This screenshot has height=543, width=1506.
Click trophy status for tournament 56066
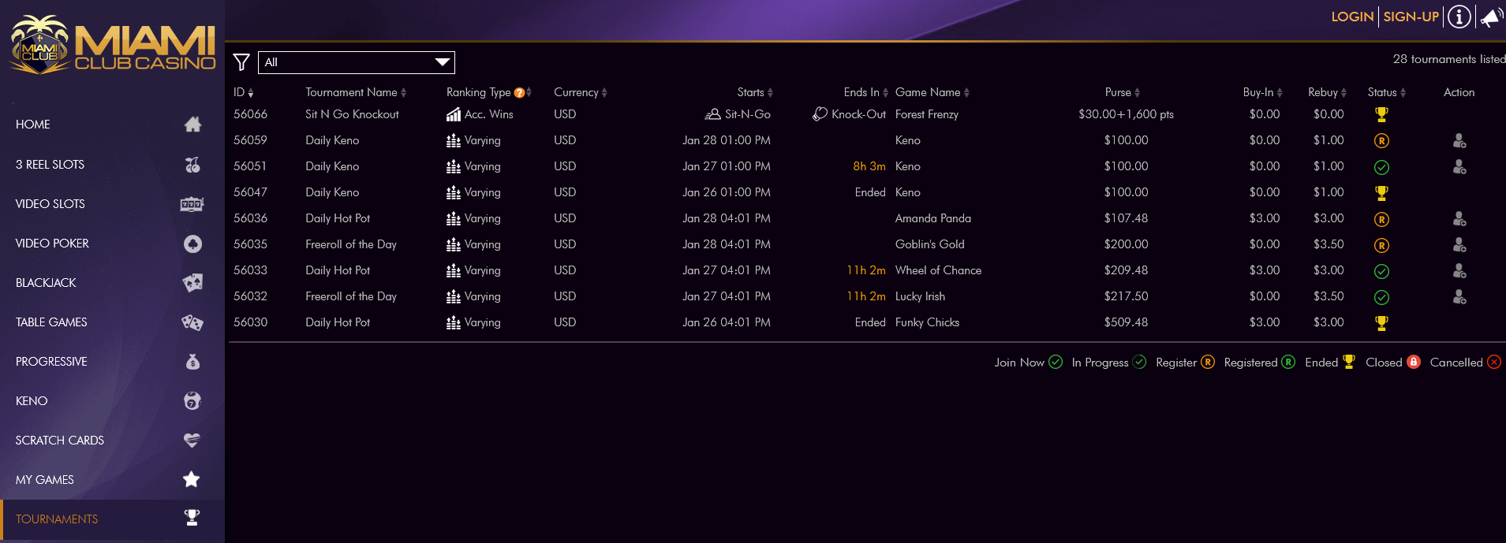click(1381, 114)
